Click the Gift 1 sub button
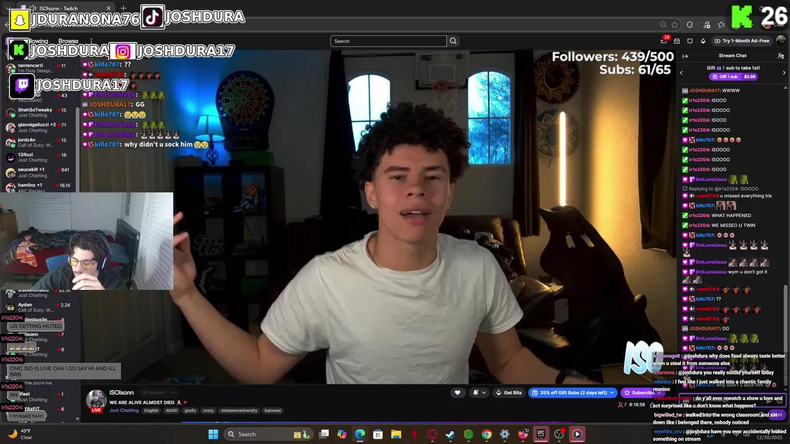Image resolution: width=790 pixels, height=444 pixels. (x=733, y=76)
